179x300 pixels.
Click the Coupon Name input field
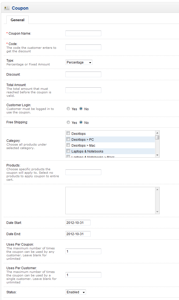(x=83, y=34)
